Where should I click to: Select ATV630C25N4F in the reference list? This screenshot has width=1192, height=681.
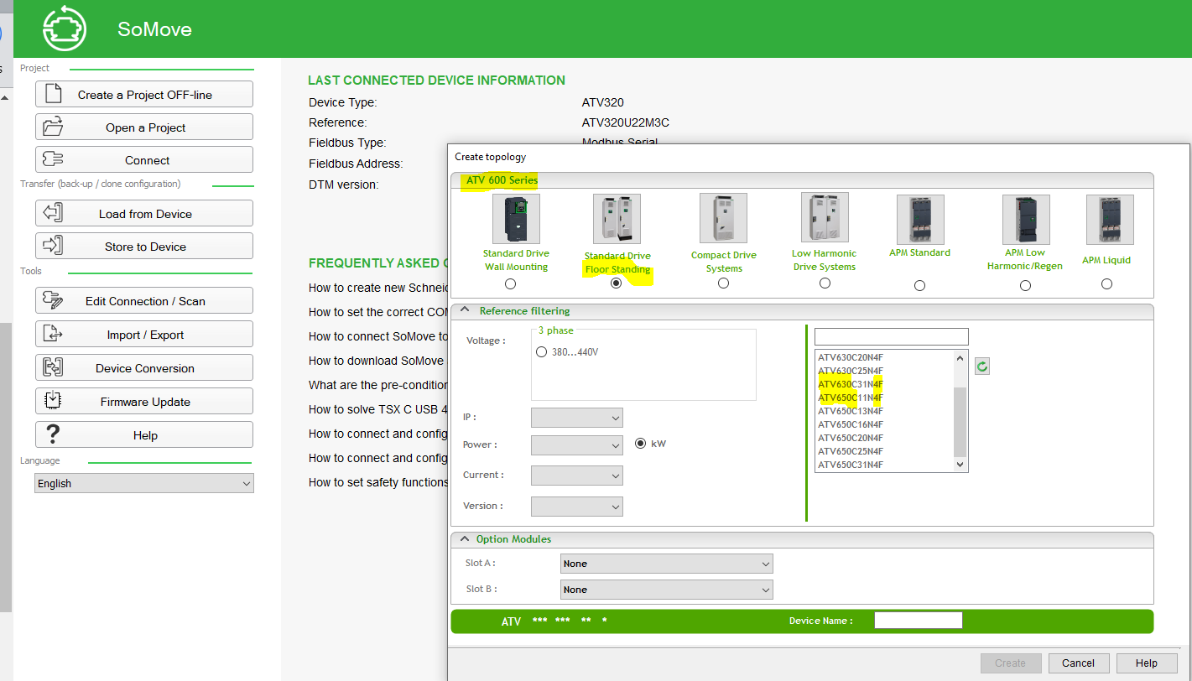(x=851, y=371)
